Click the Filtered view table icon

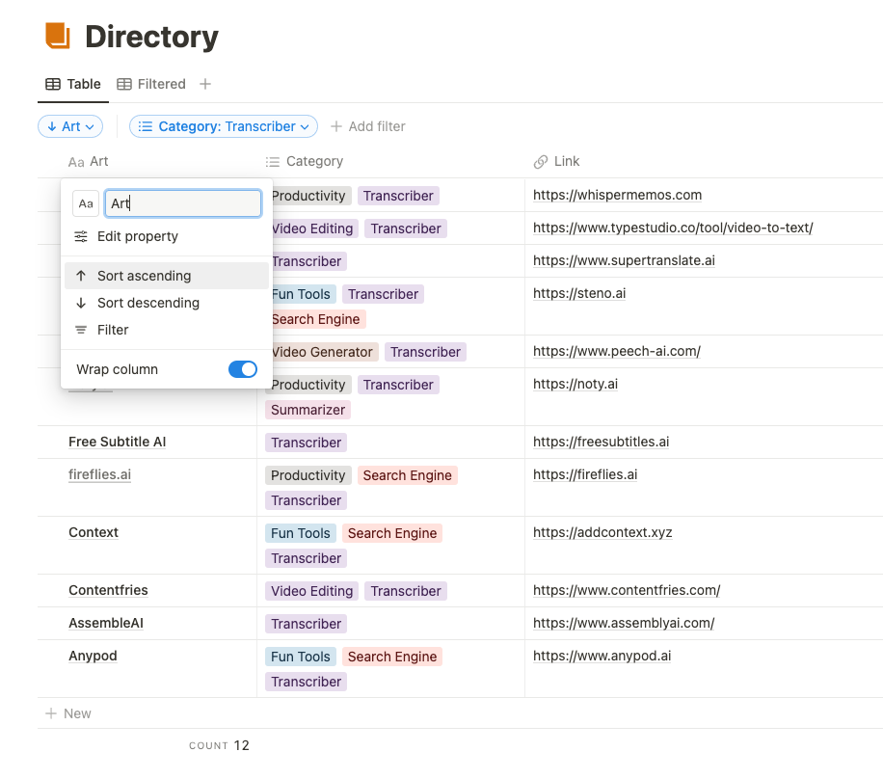coord(124,84)
